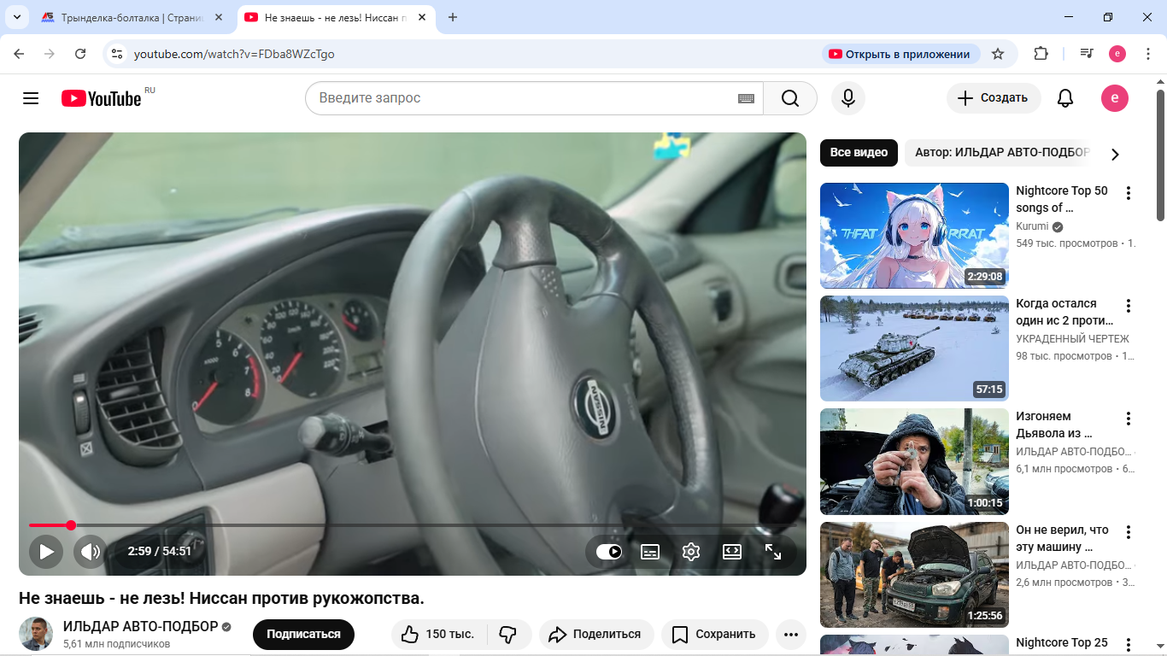Open options for Nightcore Top 50 video
This screenshot has width=1167, height=656.
click(x=1128, y=193)
